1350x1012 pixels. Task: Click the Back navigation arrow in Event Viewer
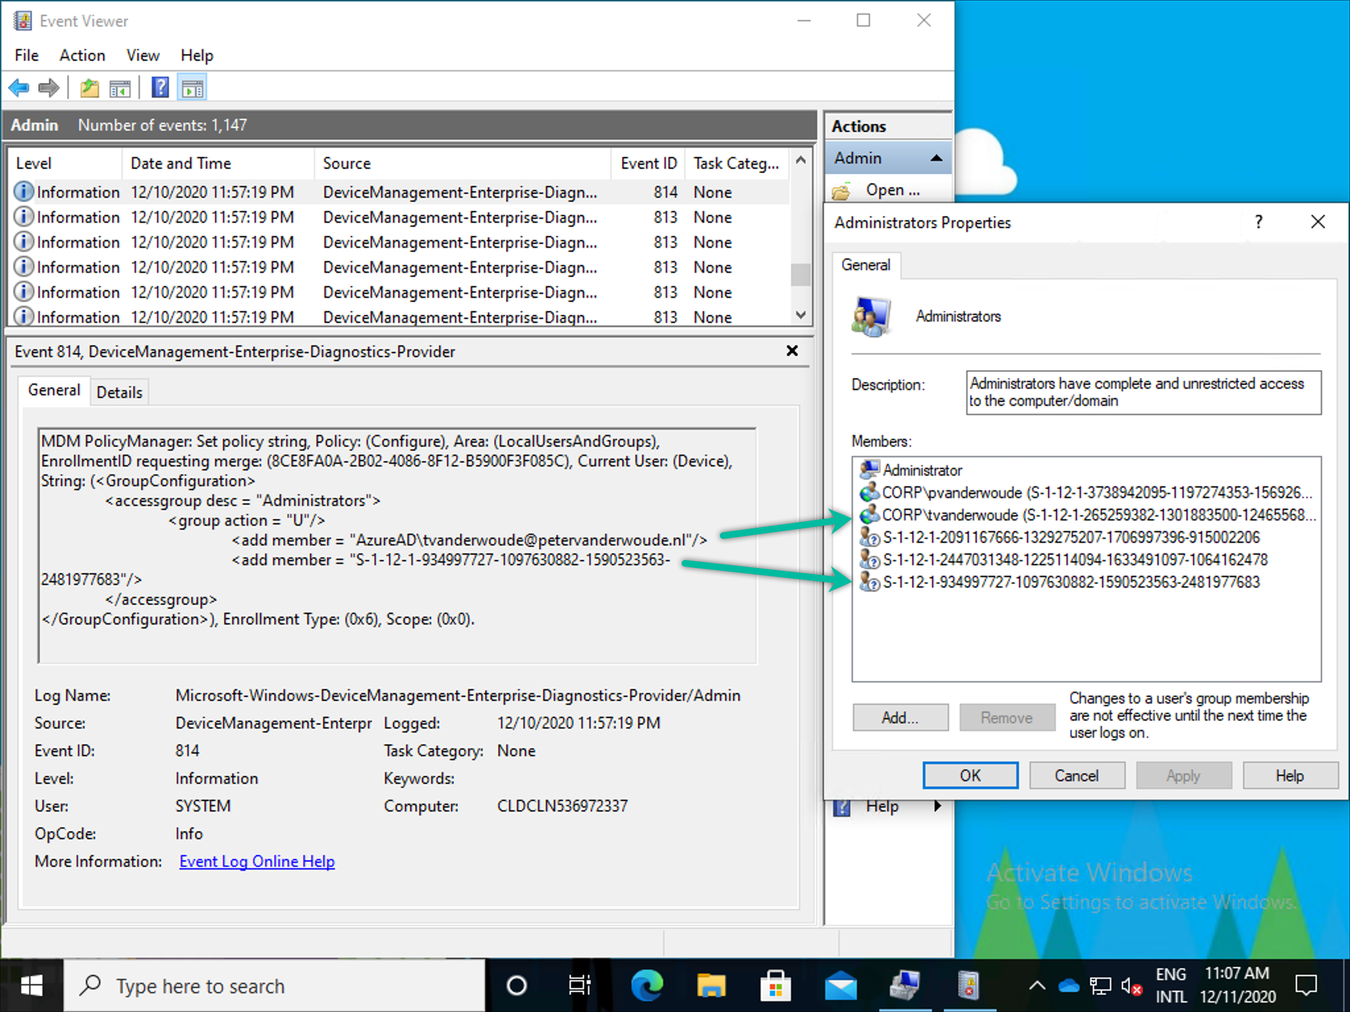click(18, 87)
